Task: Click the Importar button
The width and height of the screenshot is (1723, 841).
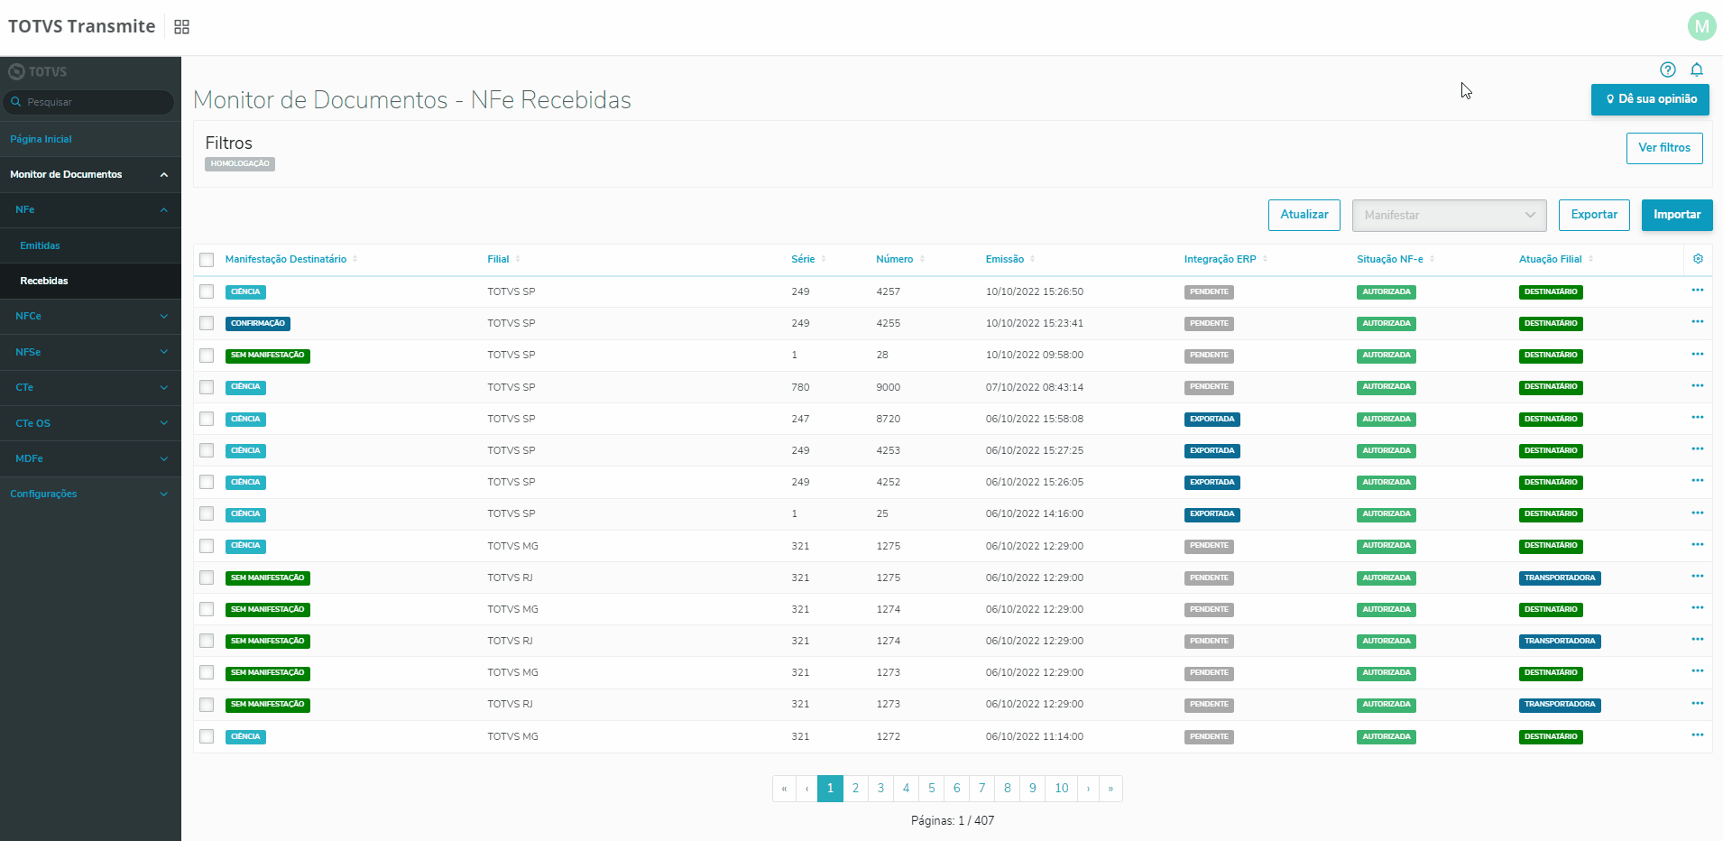Action: point(1677,215)
